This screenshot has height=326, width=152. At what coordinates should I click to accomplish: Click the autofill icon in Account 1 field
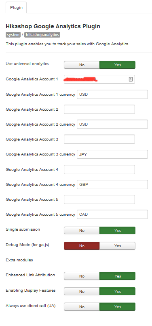point(131,79)
